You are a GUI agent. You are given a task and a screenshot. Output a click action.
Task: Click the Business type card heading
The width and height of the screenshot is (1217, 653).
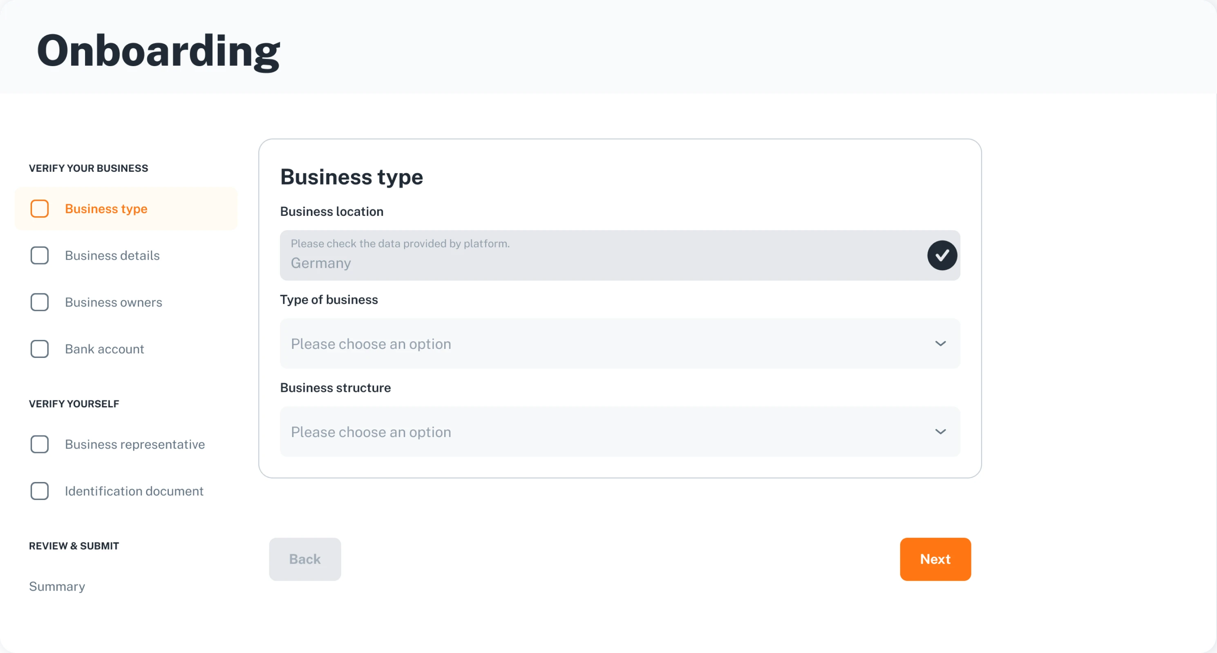pyautogui.click(x=351, y=177)
